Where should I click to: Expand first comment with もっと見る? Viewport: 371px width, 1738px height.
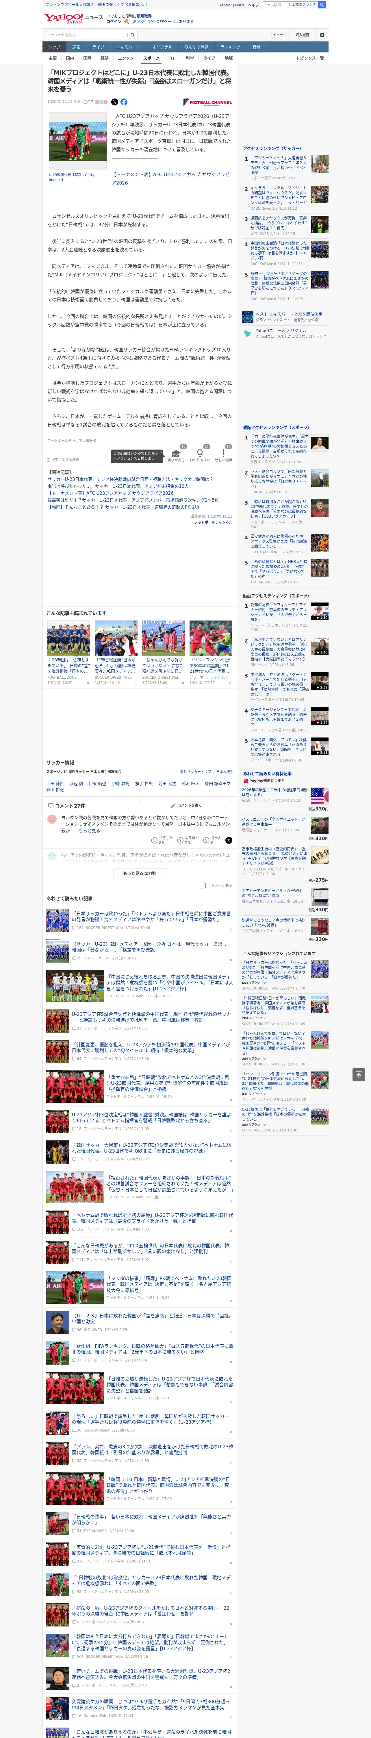point(89,830)
